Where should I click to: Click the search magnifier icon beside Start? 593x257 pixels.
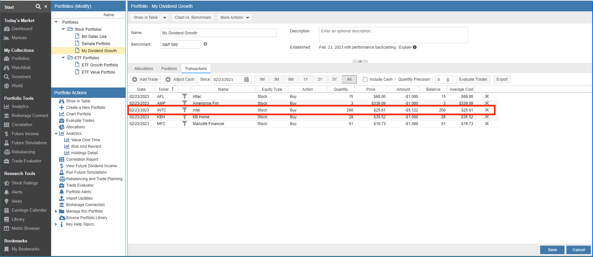pos(38,6)
